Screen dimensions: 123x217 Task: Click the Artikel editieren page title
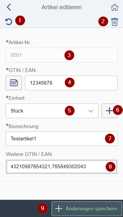coord(61,7)
